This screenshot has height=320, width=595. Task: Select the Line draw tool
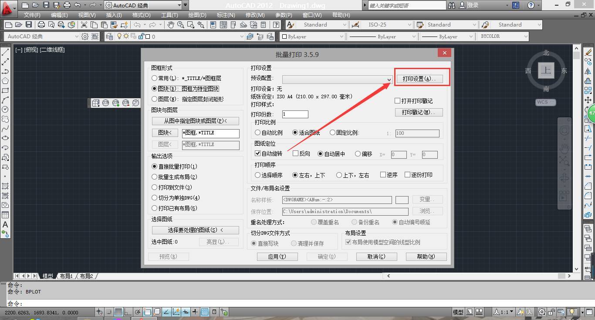click(x=5, y=53)
